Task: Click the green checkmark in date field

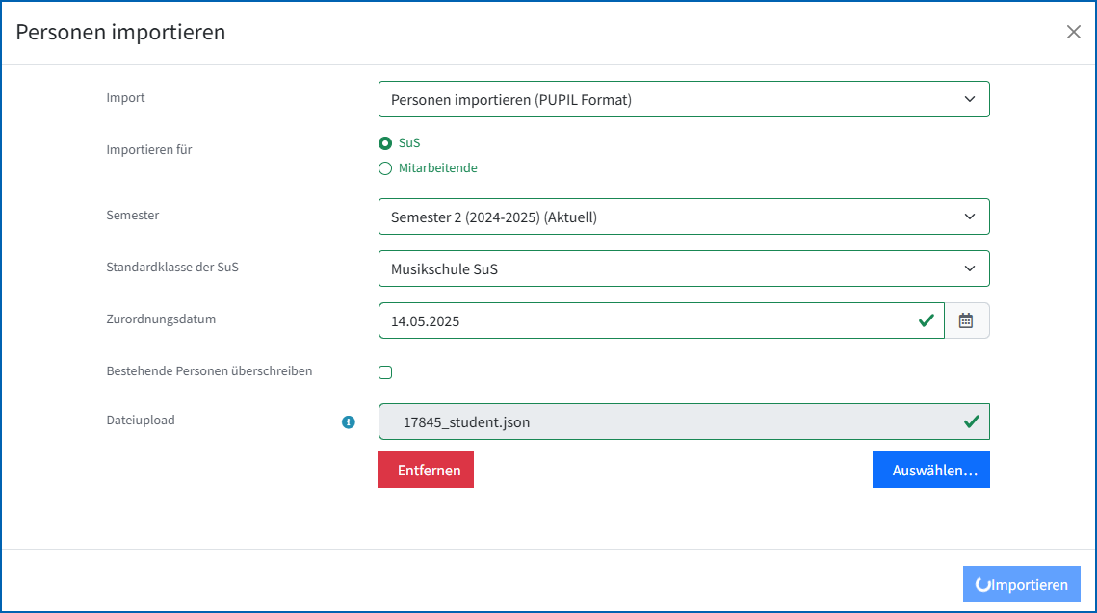Action: point(927,320)
